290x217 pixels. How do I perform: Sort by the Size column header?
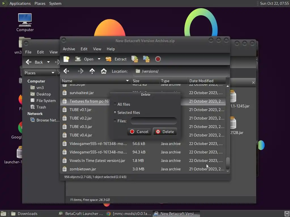click(145, 81)
